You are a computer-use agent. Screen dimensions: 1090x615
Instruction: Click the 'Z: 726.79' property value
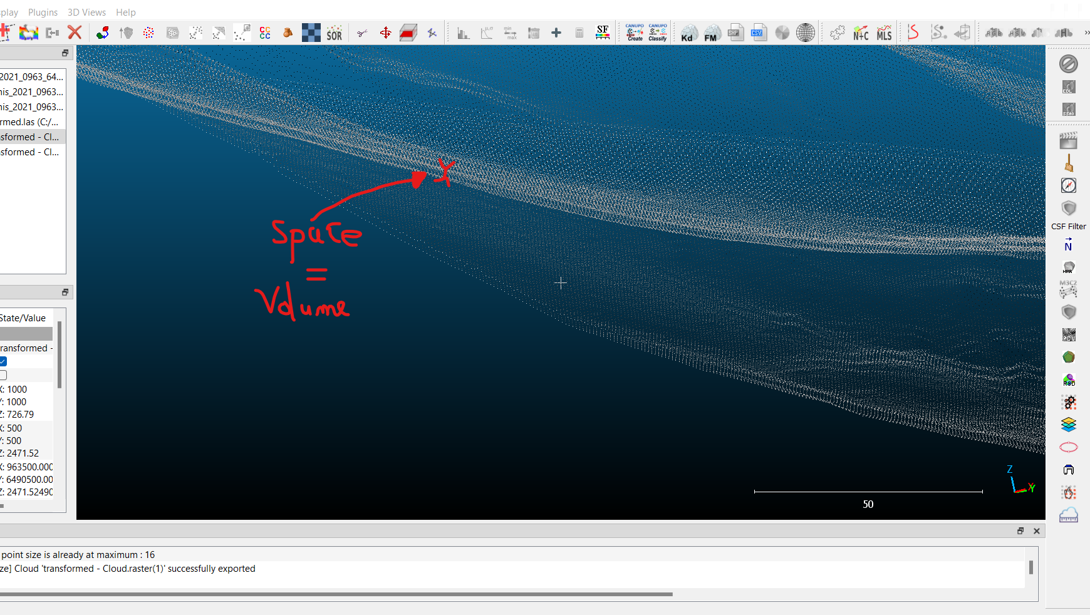pos(18,415)
